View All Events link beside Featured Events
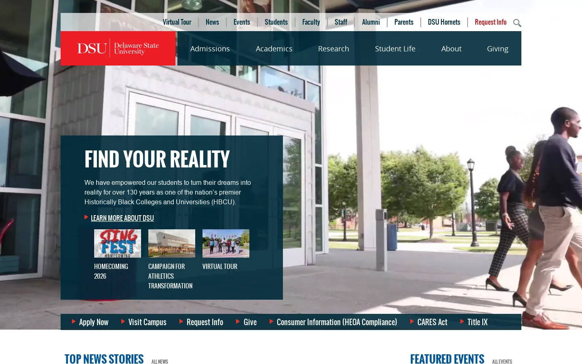The height and width of the screenshot is (364, 582). [502, 362]
